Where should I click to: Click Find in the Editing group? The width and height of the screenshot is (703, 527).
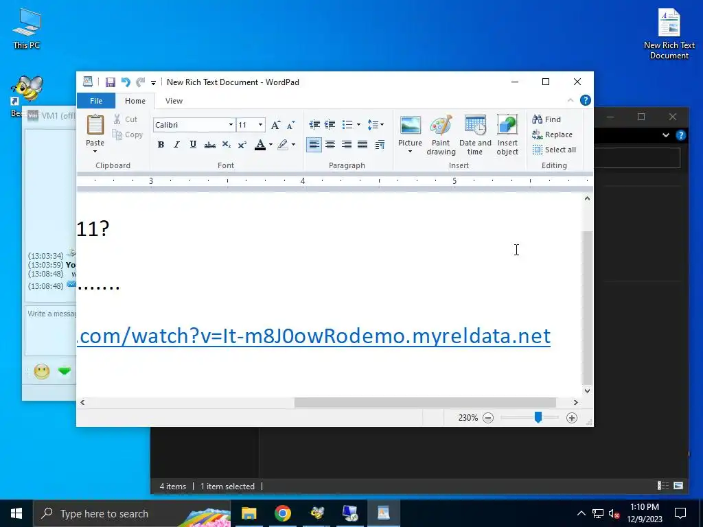point(546,119)
